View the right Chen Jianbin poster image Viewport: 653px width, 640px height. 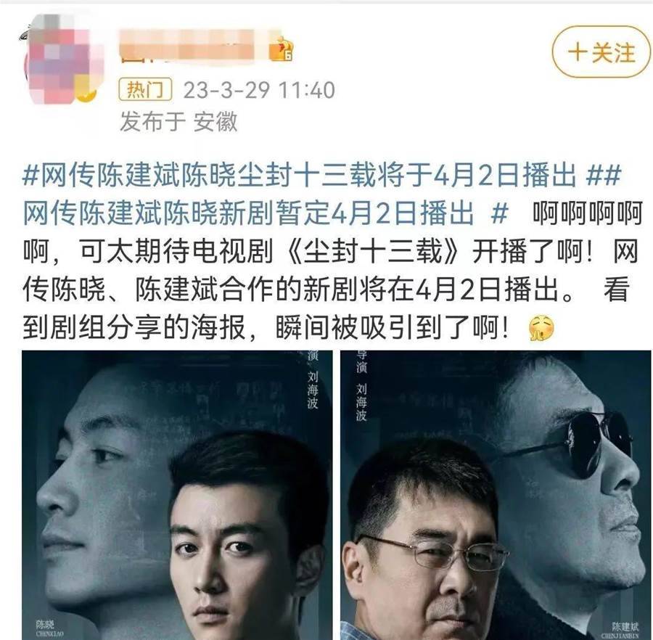coord(496,495)
